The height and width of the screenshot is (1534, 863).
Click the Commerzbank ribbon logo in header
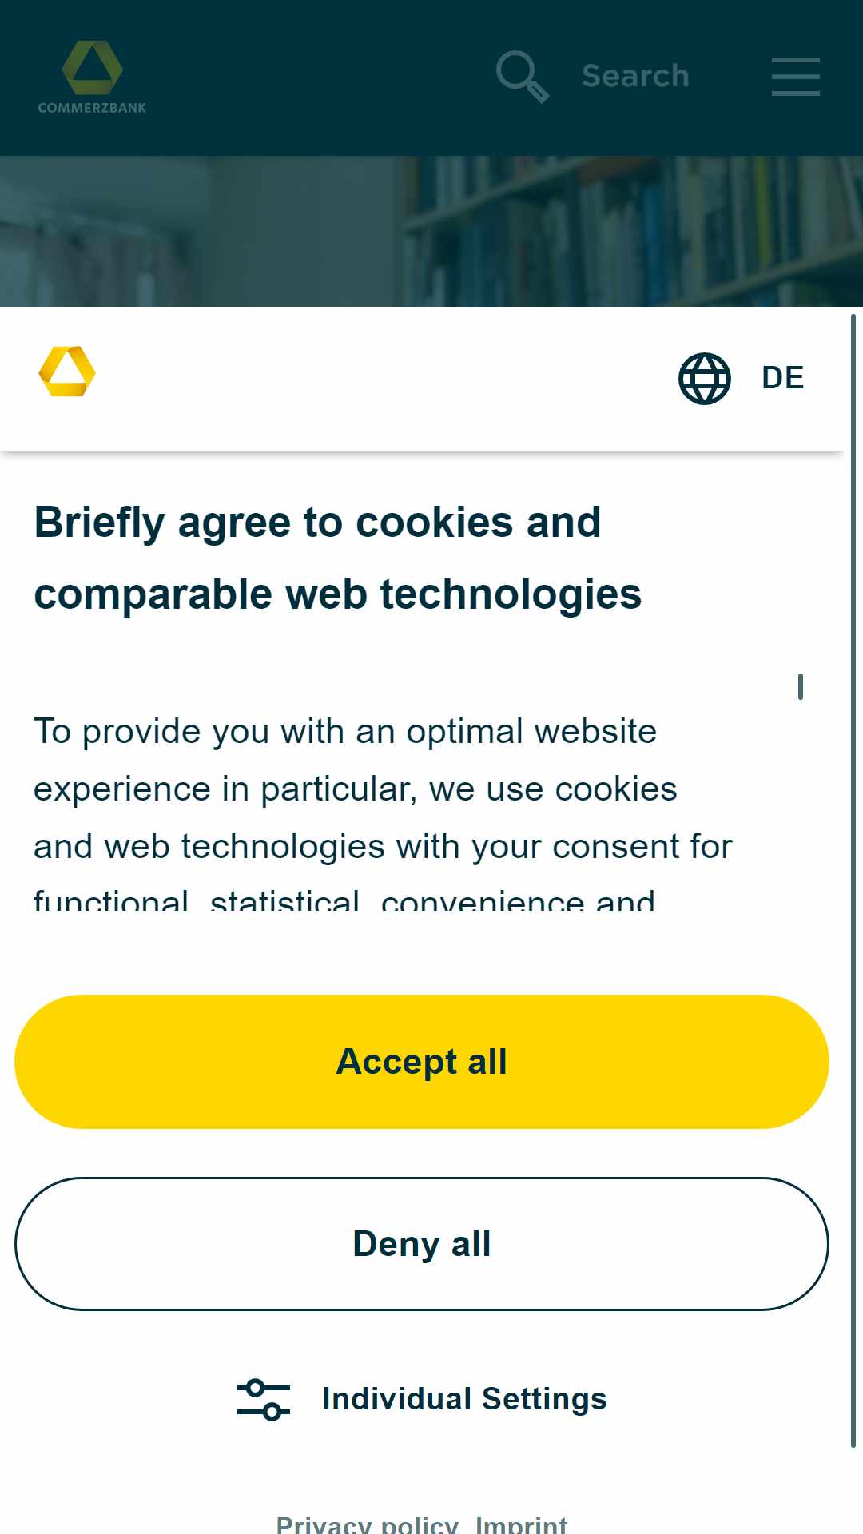pyautogui.click(x=92, y=67)
